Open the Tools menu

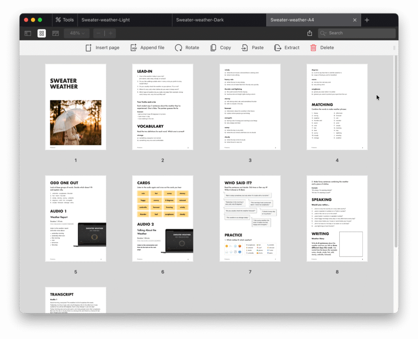(64, 20)
